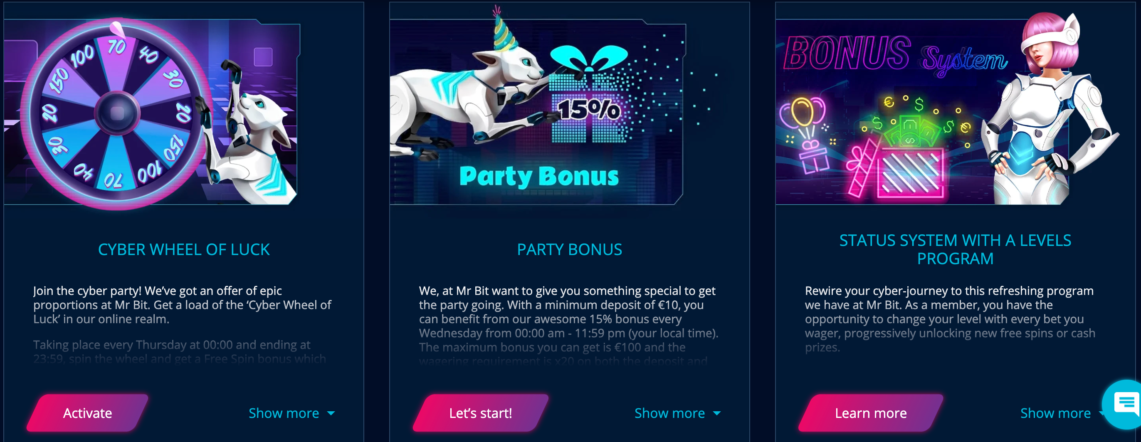This screenshot has height=442, width=1141.
Task: Expand Show more for the Status System card
Action: (1059, 413)
